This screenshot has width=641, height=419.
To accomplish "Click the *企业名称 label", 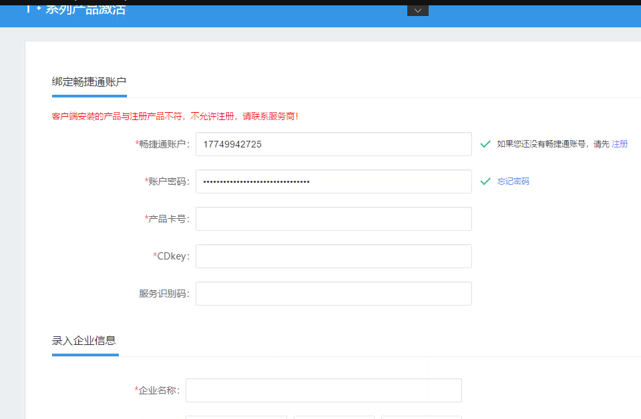I will tap(158, 390).
